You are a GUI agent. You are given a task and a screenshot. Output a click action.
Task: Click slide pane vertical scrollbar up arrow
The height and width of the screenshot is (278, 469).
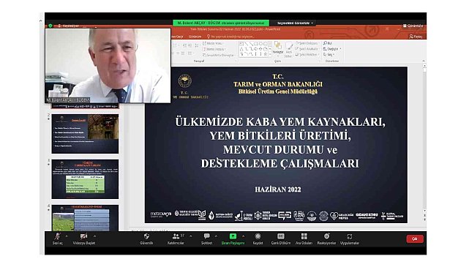(424, 65)
